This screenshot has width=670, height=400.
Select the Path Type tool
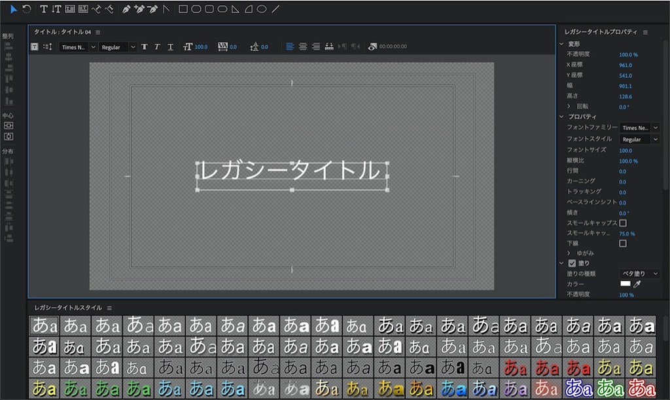click(x=96, y=9)
